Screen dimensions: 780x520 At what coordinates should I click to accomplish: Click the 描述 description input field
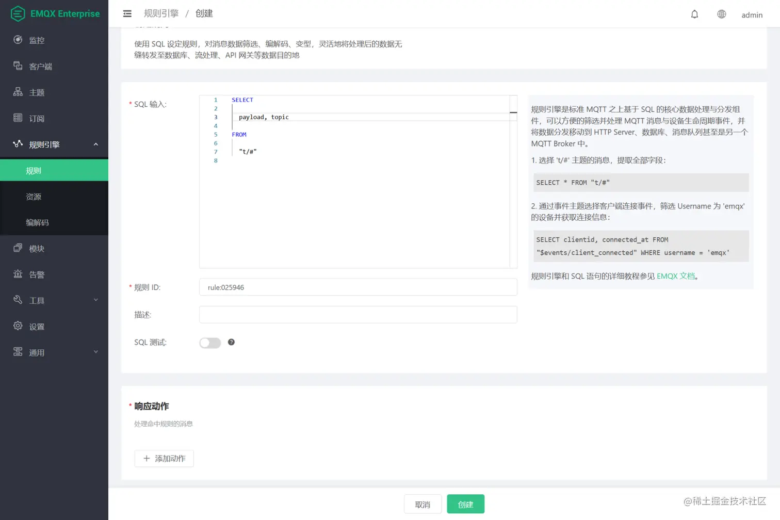pyautogui.click(x=358, y=314)
